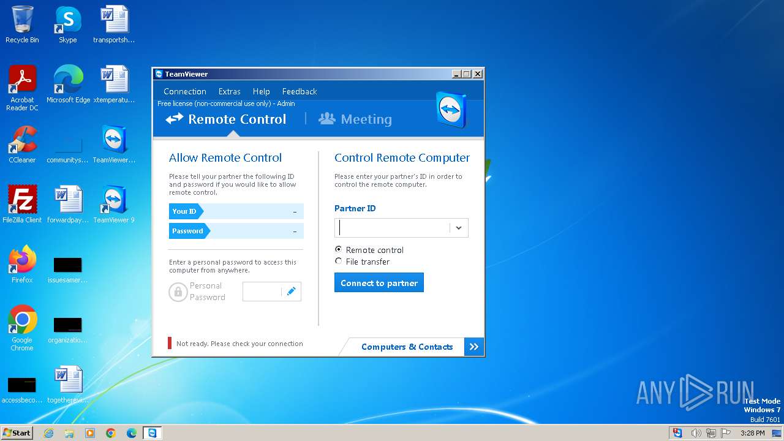Click the TeamViewer tray icon
784x441 pixels.
[677, 433]
